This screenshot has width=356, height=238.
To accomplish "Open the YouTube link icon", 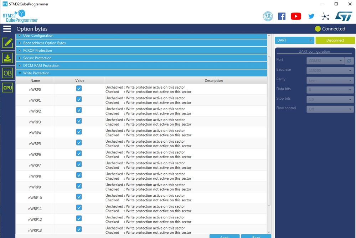I will point(296,16).
